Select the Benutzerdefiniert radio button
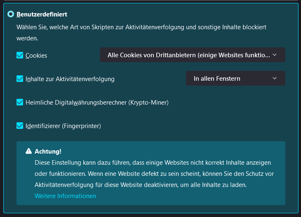Screen dimensions: 301x217 coord(11,14)
